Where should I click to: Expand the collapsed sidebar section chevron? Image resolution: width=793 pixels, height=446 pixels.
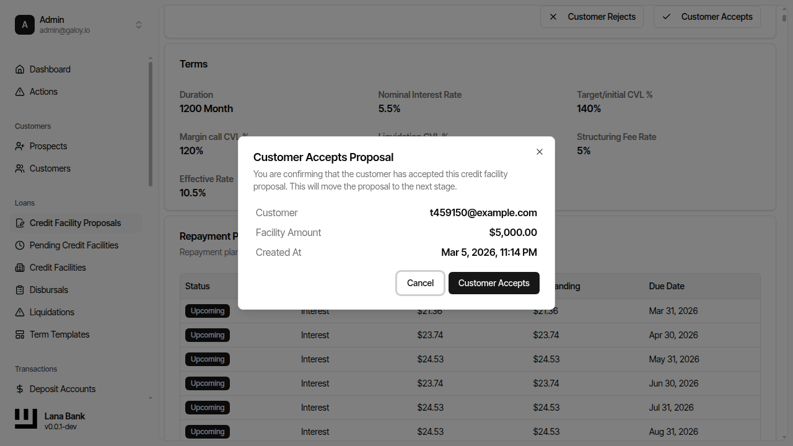(150, 398)
